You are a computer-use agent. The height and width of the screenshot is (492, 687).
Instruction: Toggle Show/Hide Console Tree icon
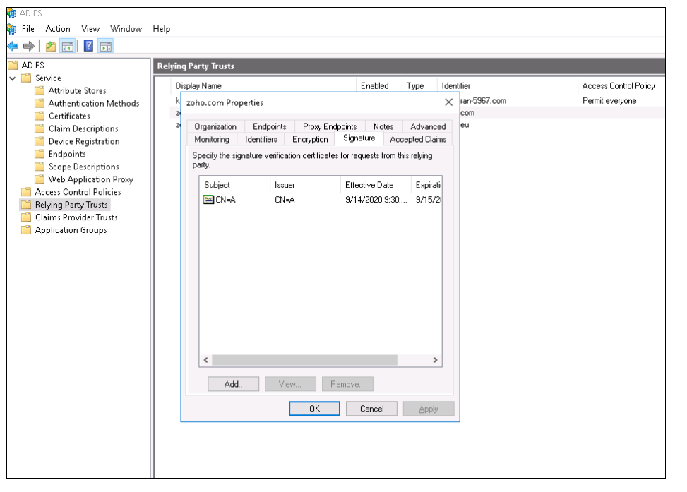[x=68, y=47]
